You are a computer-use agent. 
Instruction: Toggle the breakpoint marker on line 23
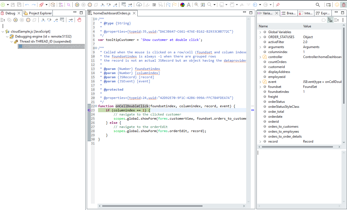tap(89, 110)
